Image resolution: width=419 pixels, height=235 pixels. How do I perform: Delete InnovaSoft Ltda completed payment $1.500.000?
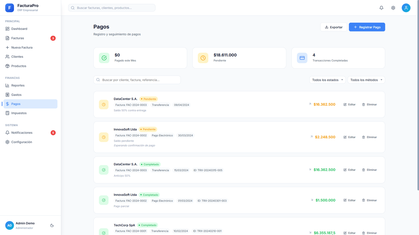tap(370, 200)
